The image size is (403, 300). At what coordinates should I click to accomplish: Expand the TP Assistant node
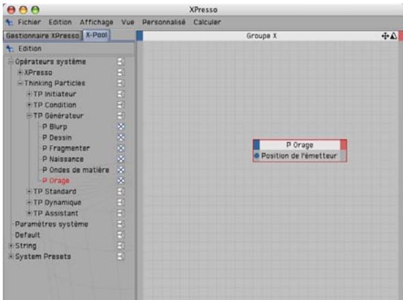coord(29,213)
